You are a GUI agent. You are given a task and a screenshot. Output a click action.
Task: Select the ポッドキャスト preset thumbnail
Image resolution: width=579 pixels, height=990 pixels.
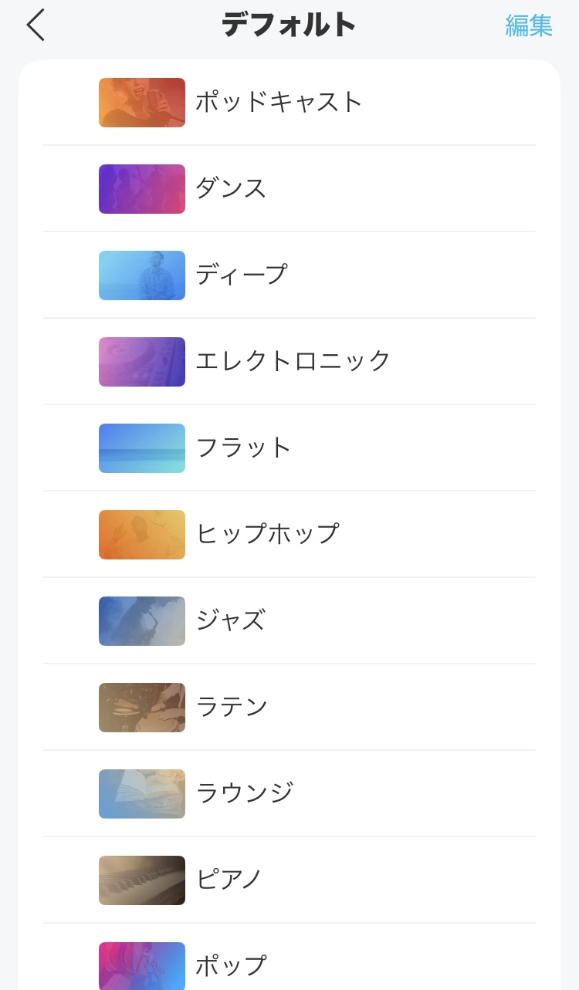(x=142, y=102)
